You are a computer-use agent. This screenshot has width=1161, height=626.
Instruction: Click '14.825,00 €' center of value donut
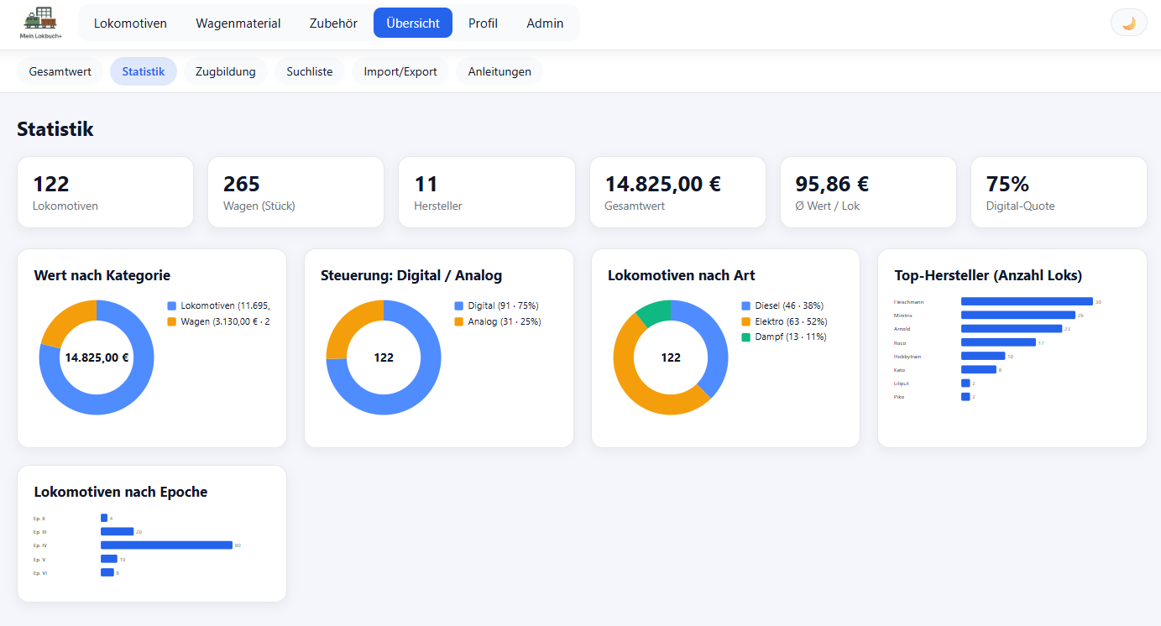tap(97, 357)
